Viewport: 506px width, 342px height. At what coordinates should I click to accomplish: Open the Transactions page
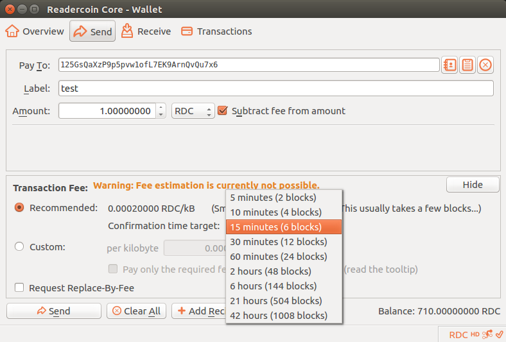pos(216,31)
